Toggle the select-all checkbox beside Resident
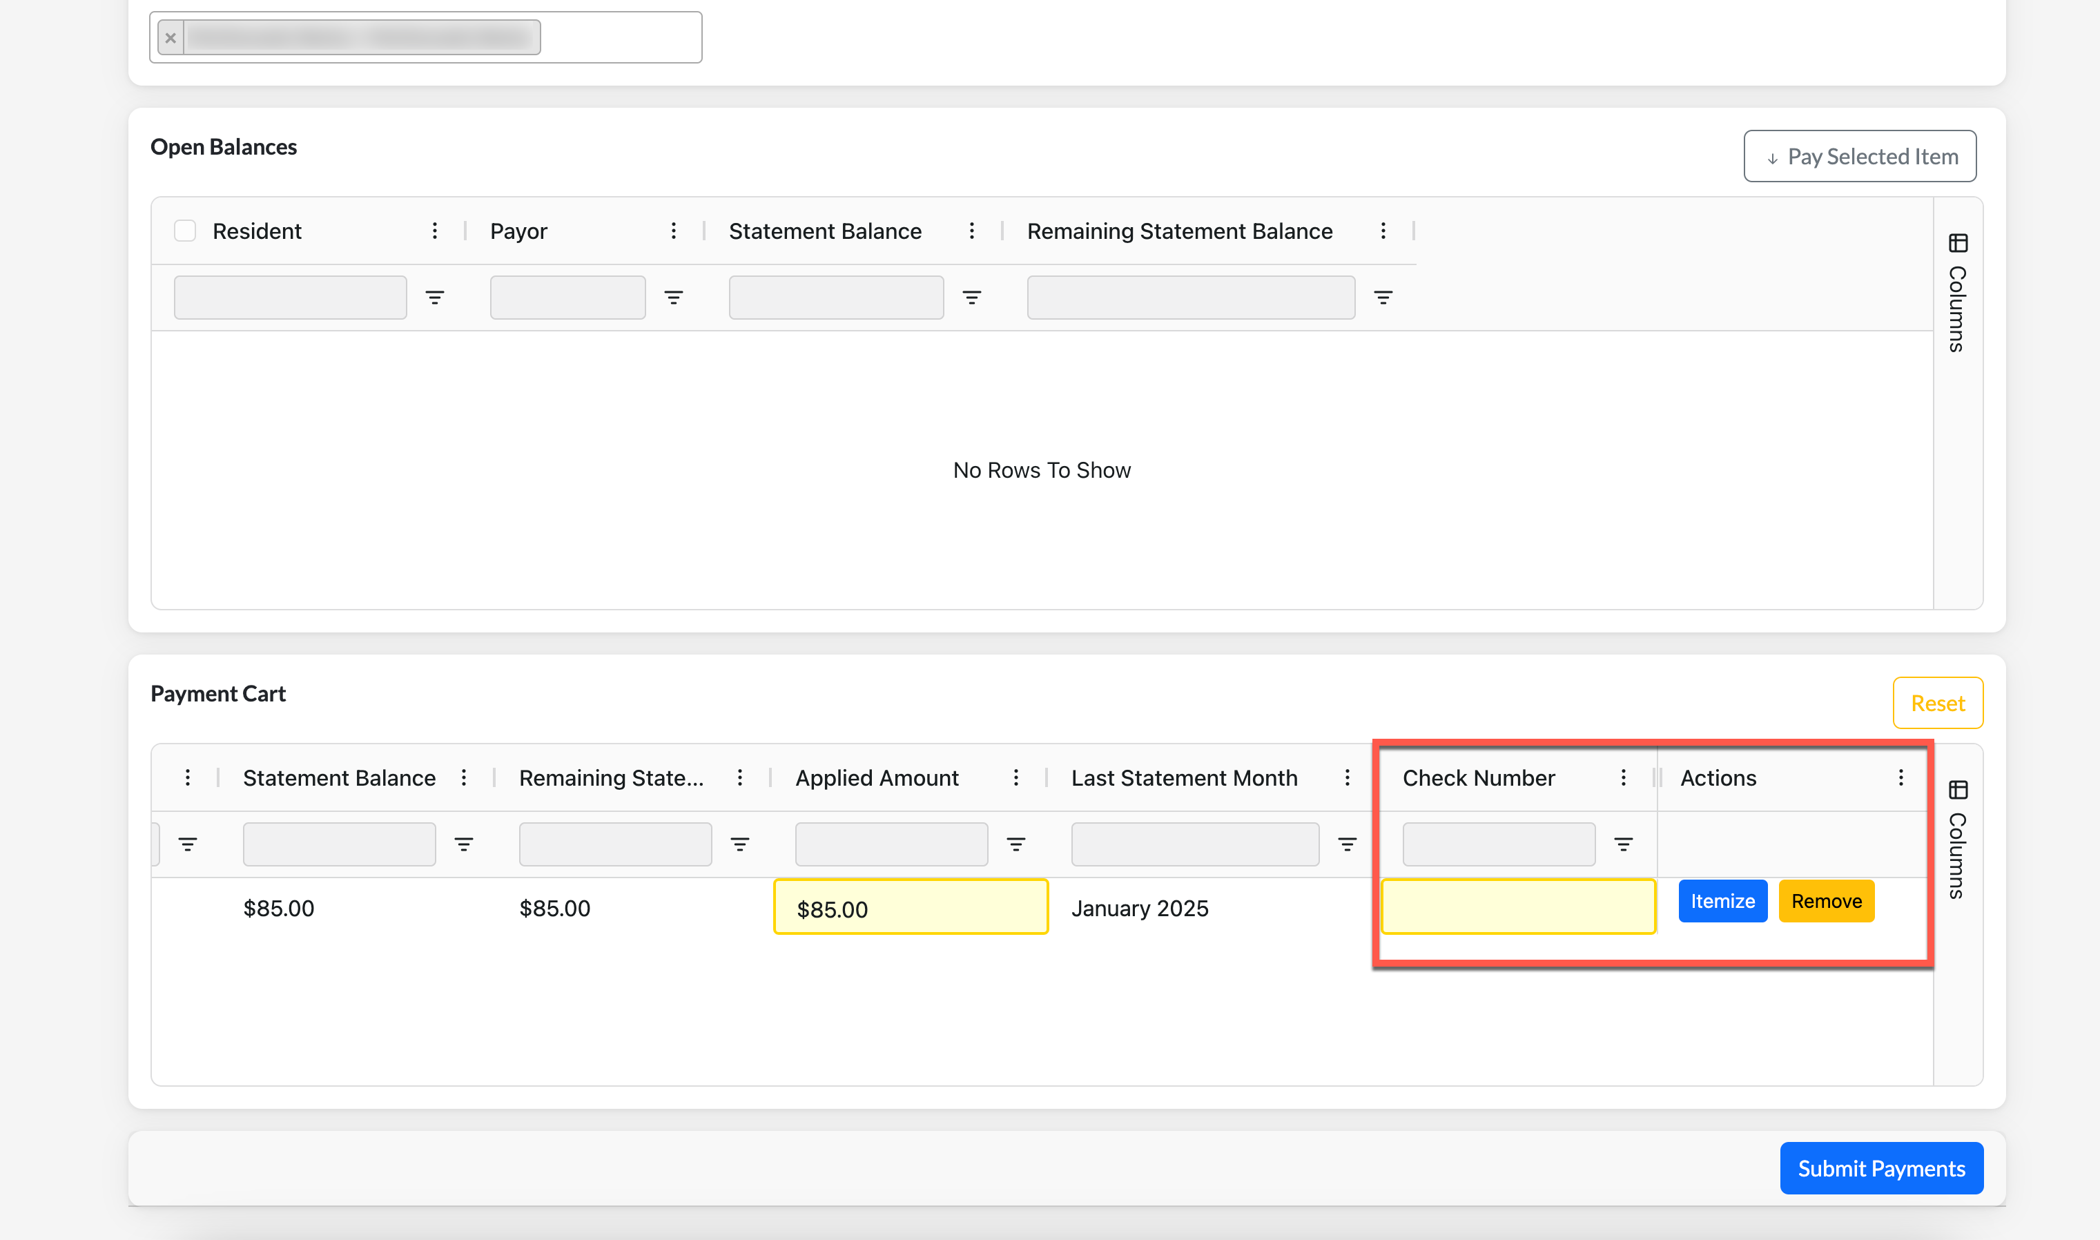The height and width of the screenshot is (1240, 2100). 184,231
